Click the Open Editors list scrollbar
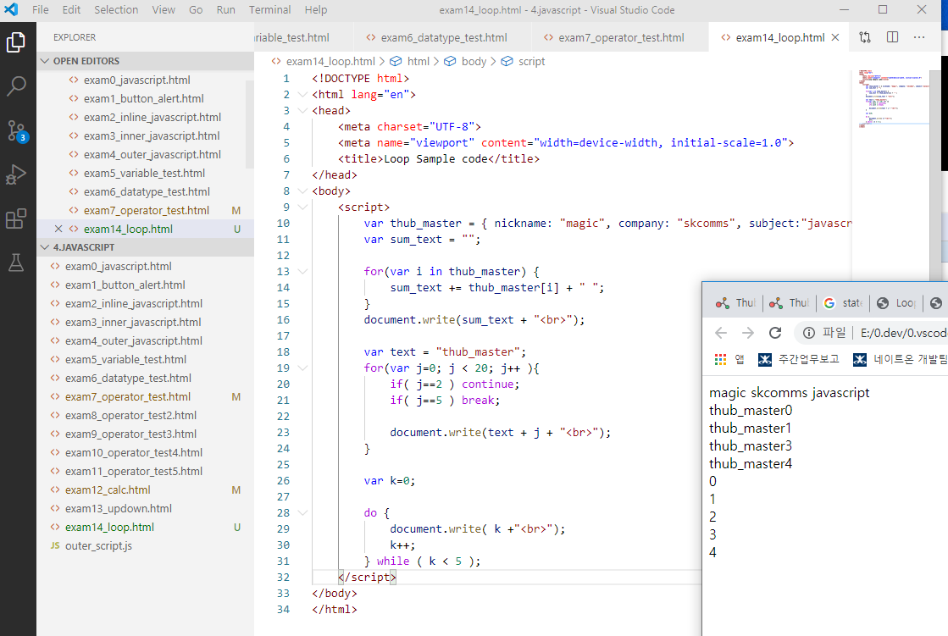 tap(250, 124)
